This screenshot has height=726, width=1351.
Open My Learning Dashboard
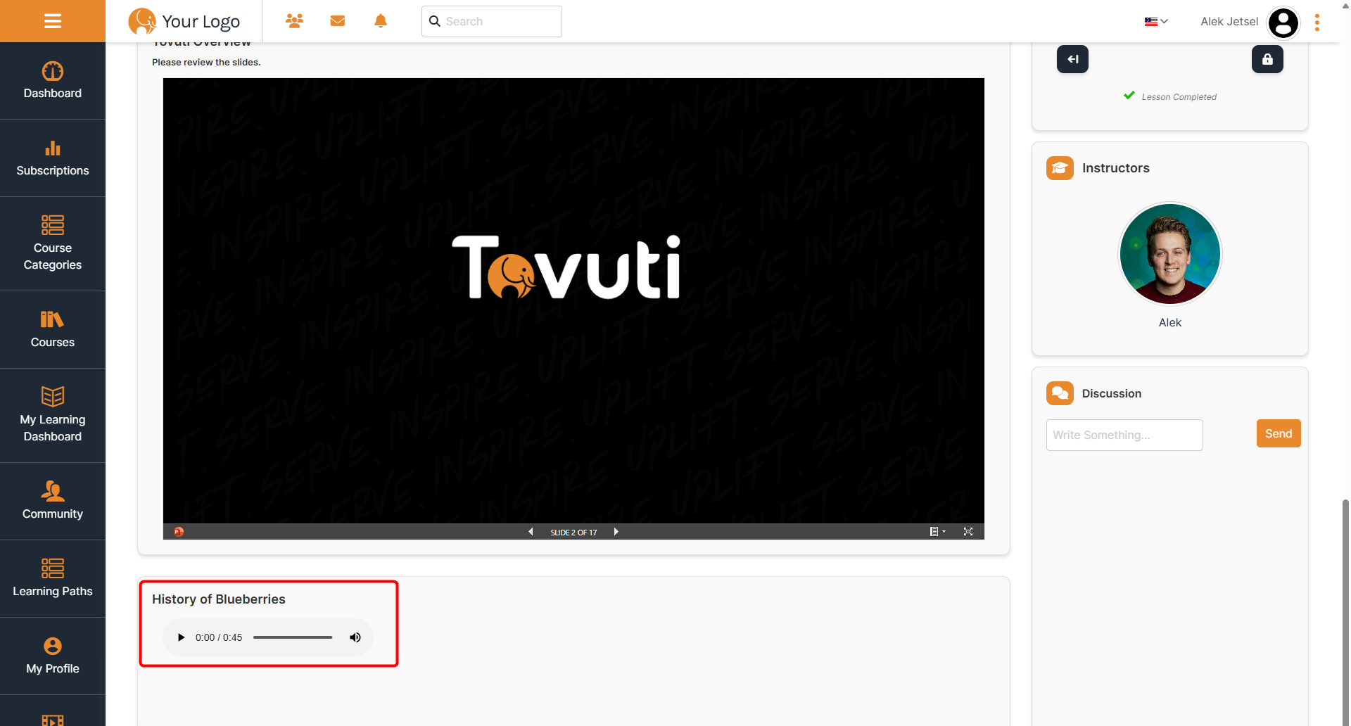tap(53, 416)
